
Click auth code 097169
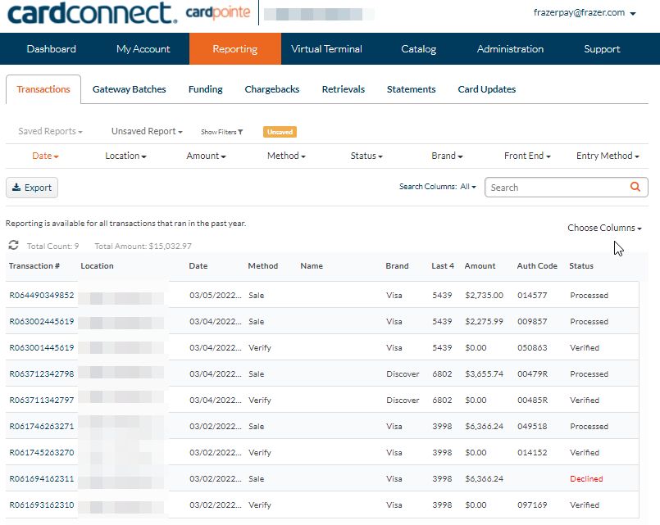pos(532,505)
